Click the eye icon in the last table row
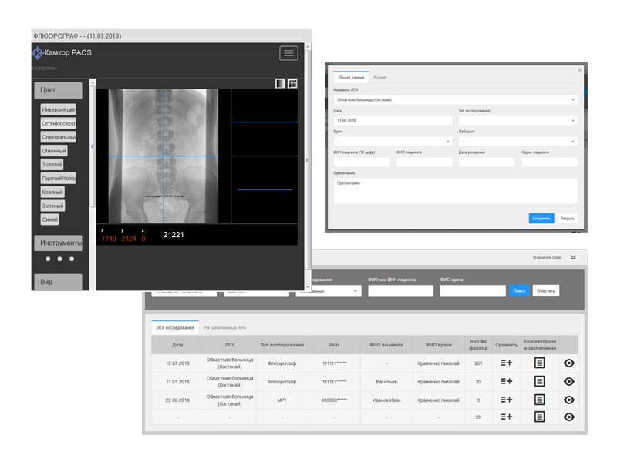This screenshot has height=462, width=617. pos(569,417)
